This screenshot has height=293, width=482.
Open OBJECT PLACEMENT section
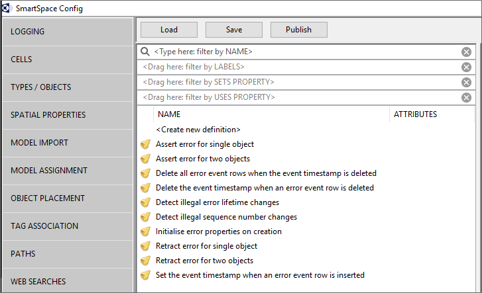click(68, 198)
